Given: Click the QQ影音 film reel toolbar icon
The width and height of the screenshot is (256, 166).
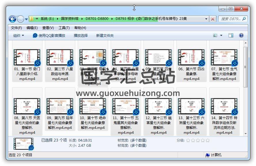Looking at the screenshot, I should 35,35.
